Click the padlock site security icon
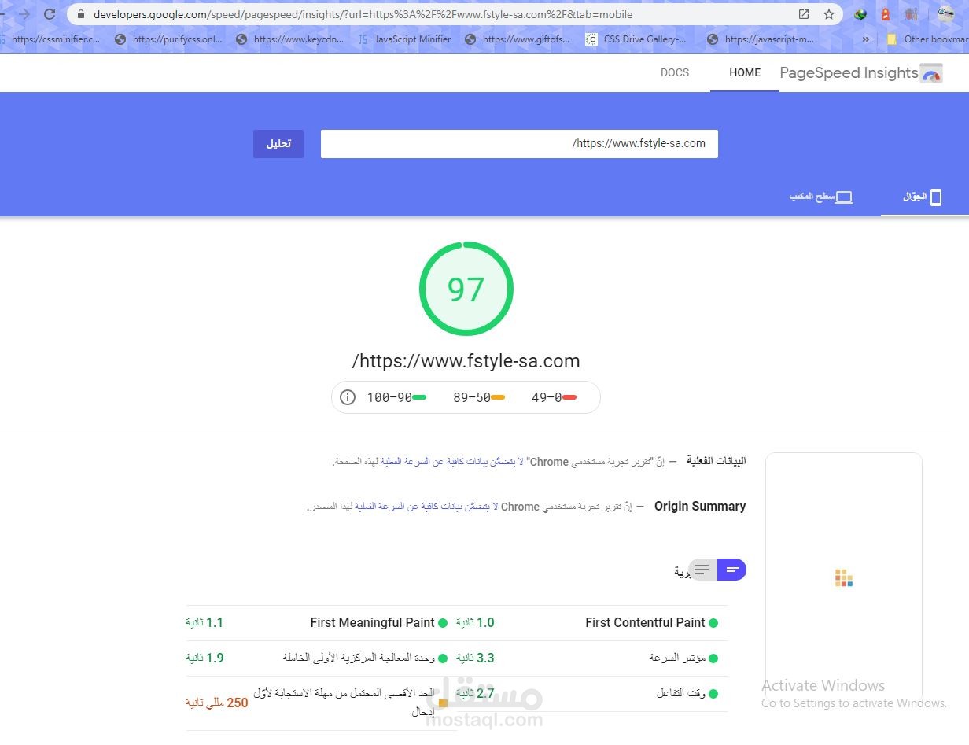Viewport: 969px width, 745px height. click(x=80, y=14)
